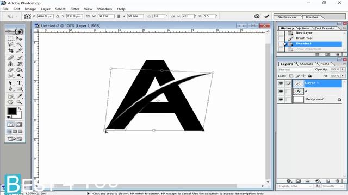Select the Eraser tool
The height and width of the screenshot is (195, 348).
coord(10,70)
